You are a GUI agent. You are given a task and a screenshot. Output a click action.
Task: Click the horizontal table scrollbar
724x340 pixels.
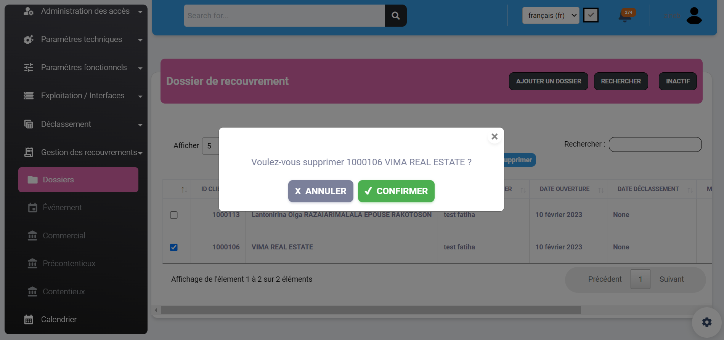(x=371, y=310)
